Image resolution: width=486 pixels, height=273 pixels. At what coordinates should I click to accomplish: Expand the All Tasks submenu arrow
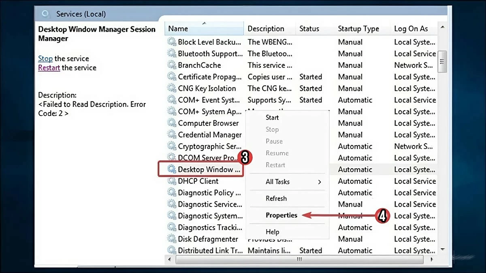[320, 182]
